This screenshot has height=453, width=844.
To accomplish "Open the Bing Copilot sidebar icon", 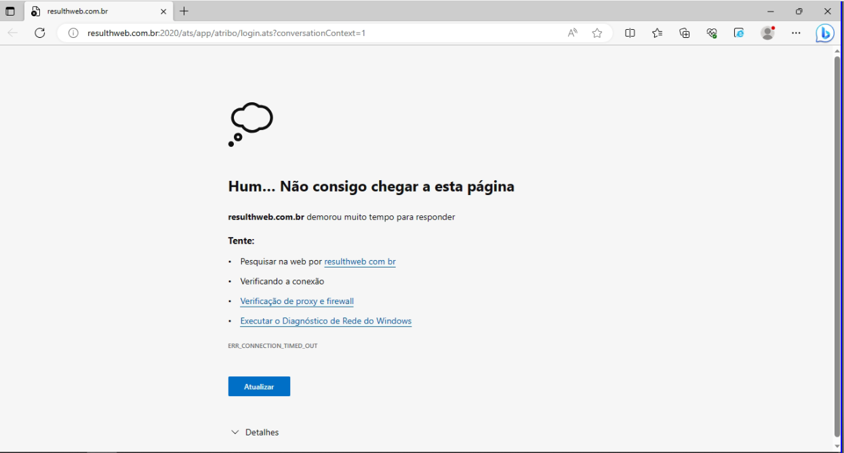I will coord(824,33).
